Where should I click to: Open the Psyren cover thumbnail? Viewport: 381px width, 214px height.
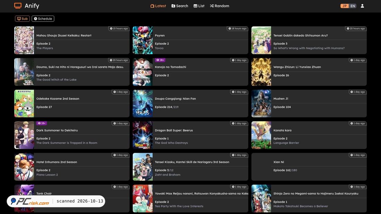(143, 40)
